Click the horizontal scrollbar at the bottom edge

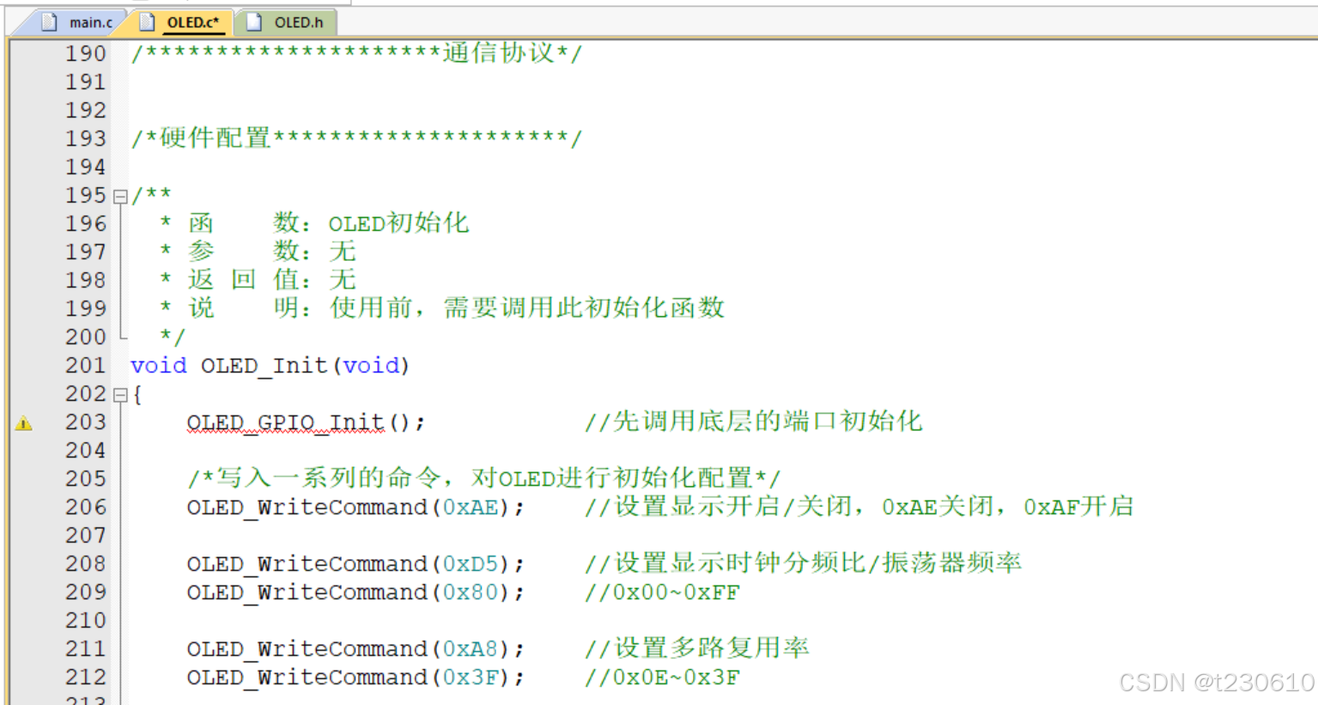coord(601,701)
